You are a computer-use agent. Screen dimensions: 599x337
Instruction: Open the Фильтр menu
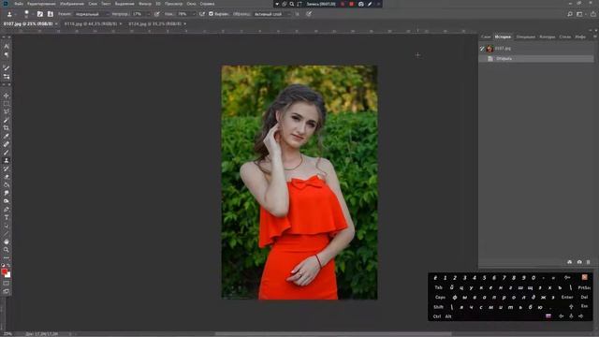point(145,4)
